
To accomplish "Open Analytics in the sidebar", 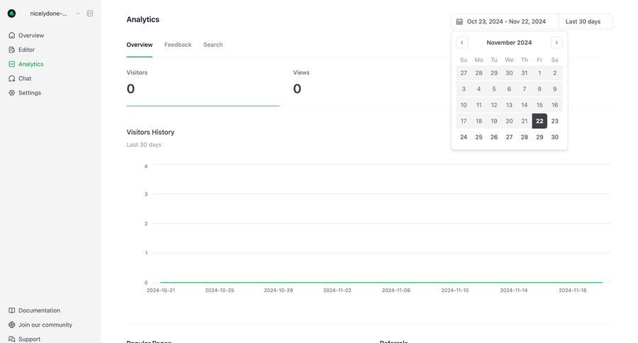I will 30,64.
